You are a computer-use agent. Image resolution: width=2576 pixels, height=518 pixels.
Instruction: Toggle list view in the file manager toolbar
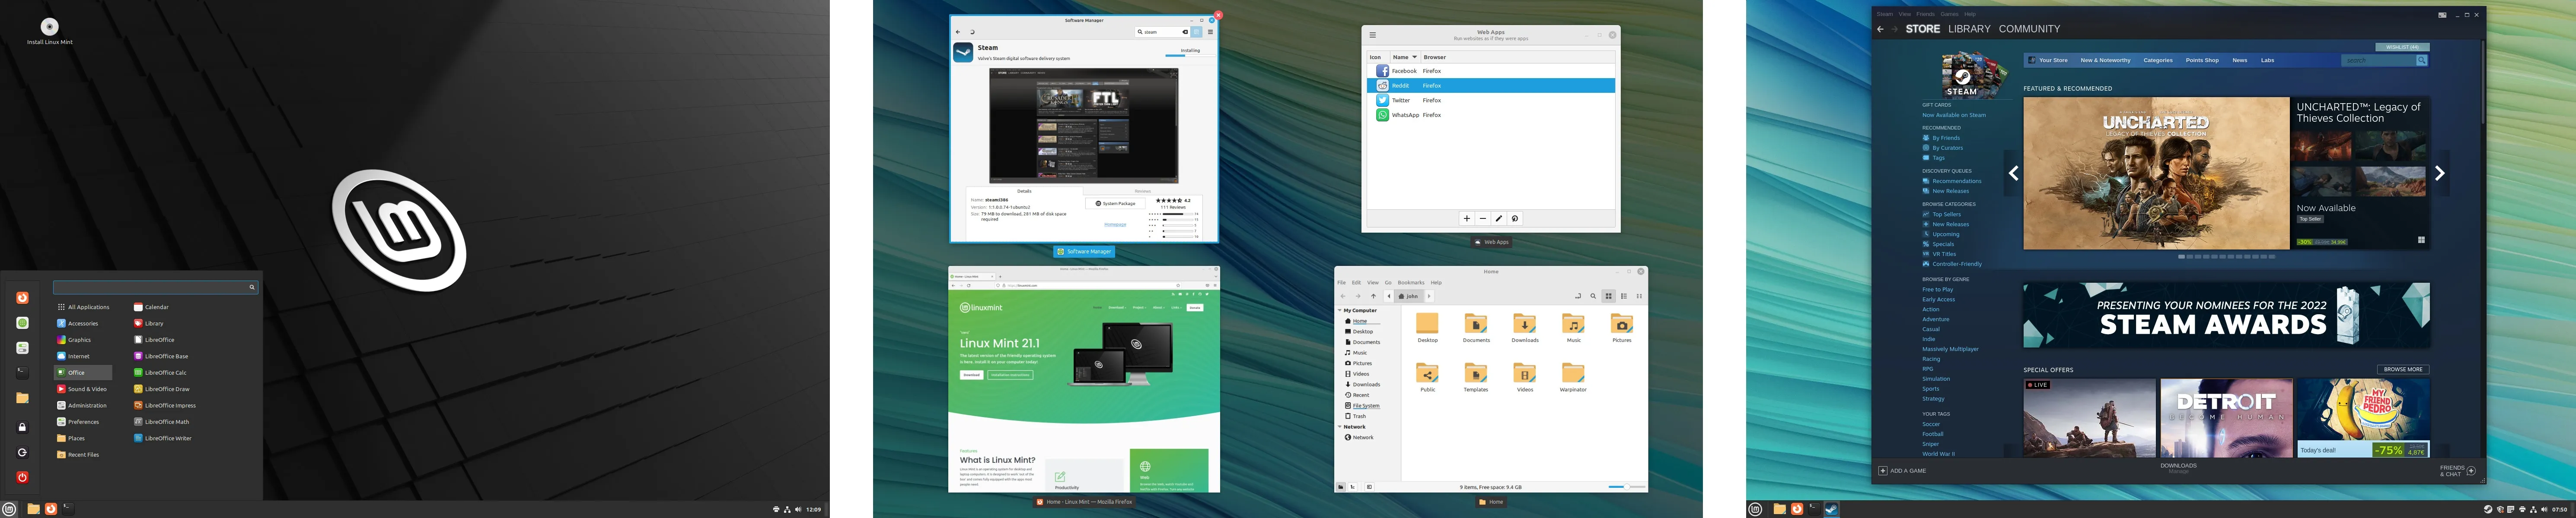(x=1624, y=297)
